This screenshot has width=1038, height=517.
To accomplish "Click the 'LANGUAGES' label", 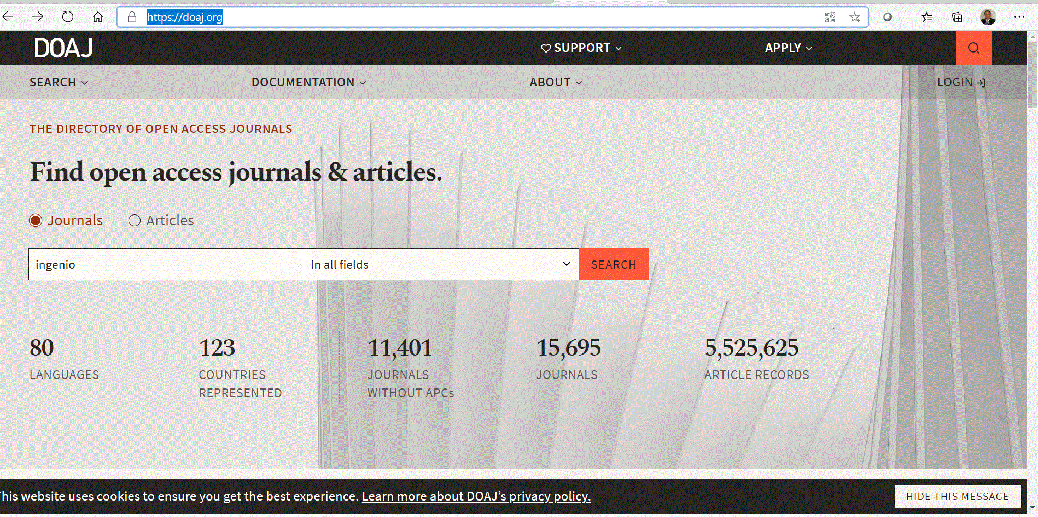I will click(x=64, y=375).
